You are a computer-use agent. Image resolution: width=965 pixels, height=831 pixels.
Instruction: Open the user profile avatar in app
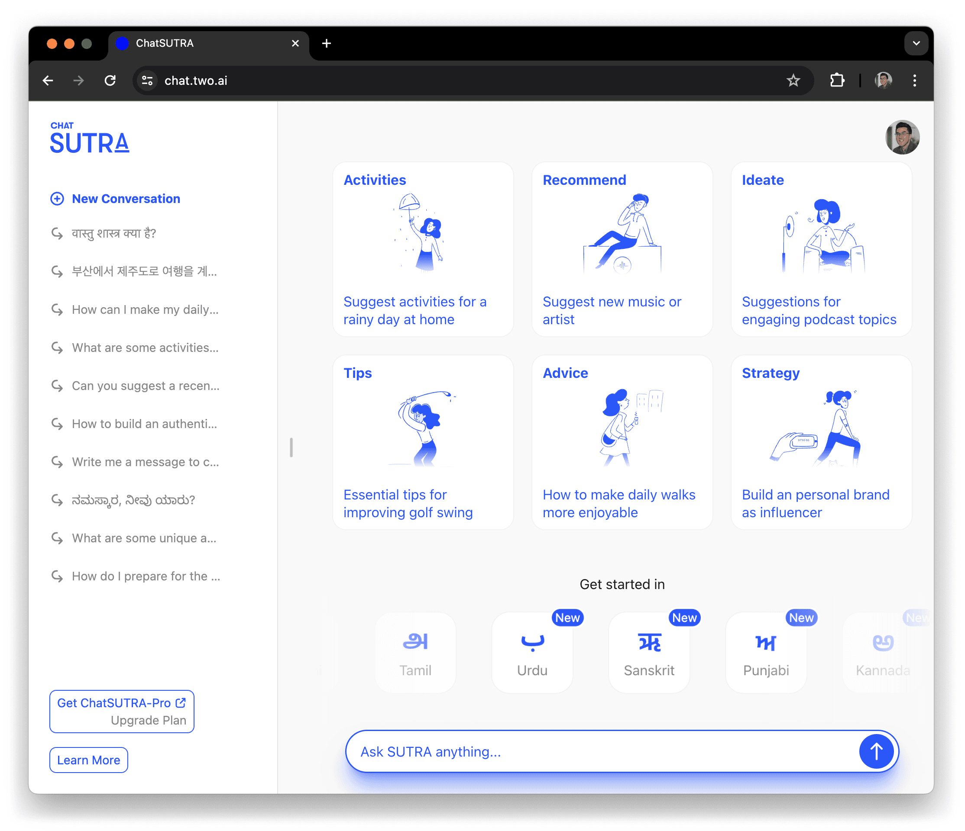click(902, 137)
